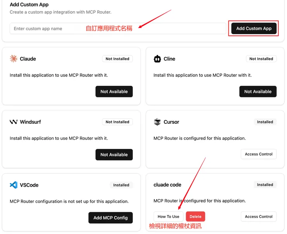The height and width of the screenshot is (234, 287).
Task: Delete the cluade code custom app
Action: coord(195,217)
